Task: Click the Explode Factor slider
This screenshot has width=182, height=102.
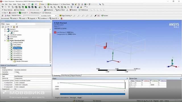Action: [31, 16]
